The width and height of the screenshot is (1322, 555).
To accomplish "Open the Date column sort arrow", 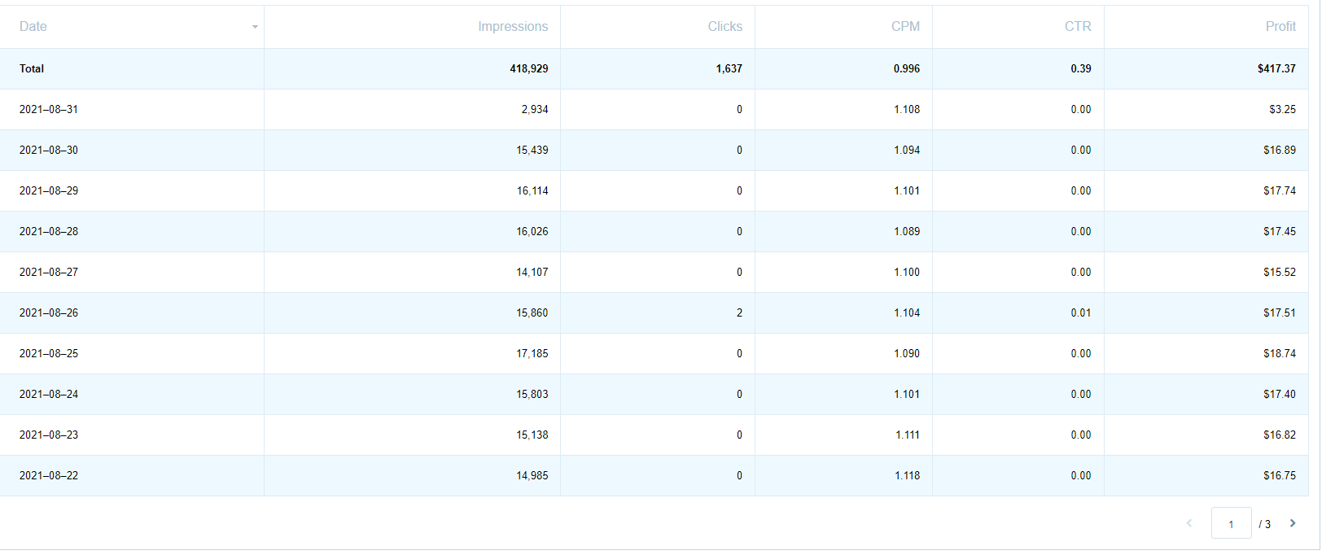I will click(x=255, y=27).
